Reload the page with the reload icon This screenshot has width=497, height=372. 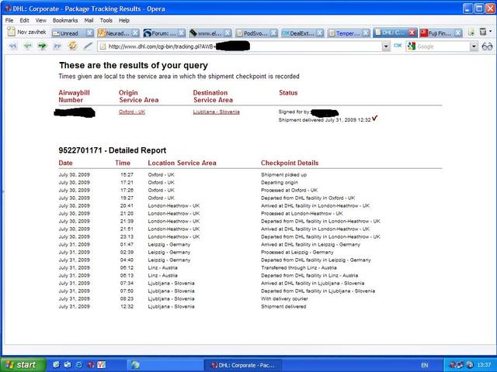pos(73,46)
